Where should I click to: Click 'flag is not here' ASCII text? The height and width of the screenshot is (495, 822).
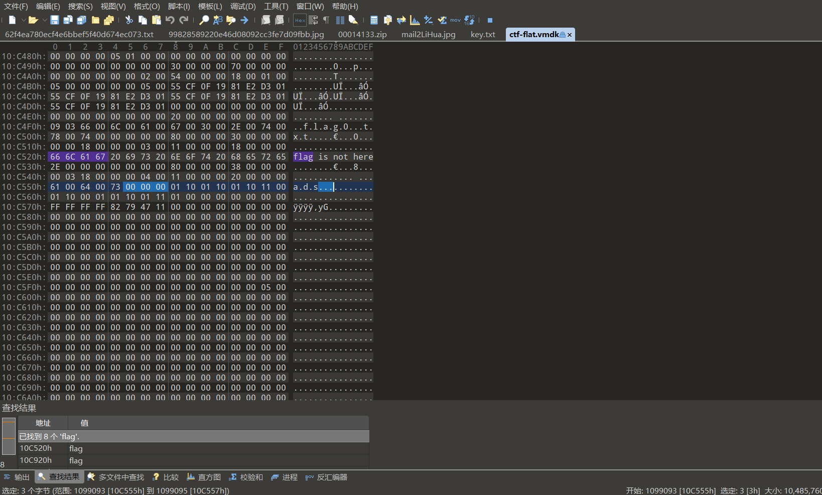[333, 157]
